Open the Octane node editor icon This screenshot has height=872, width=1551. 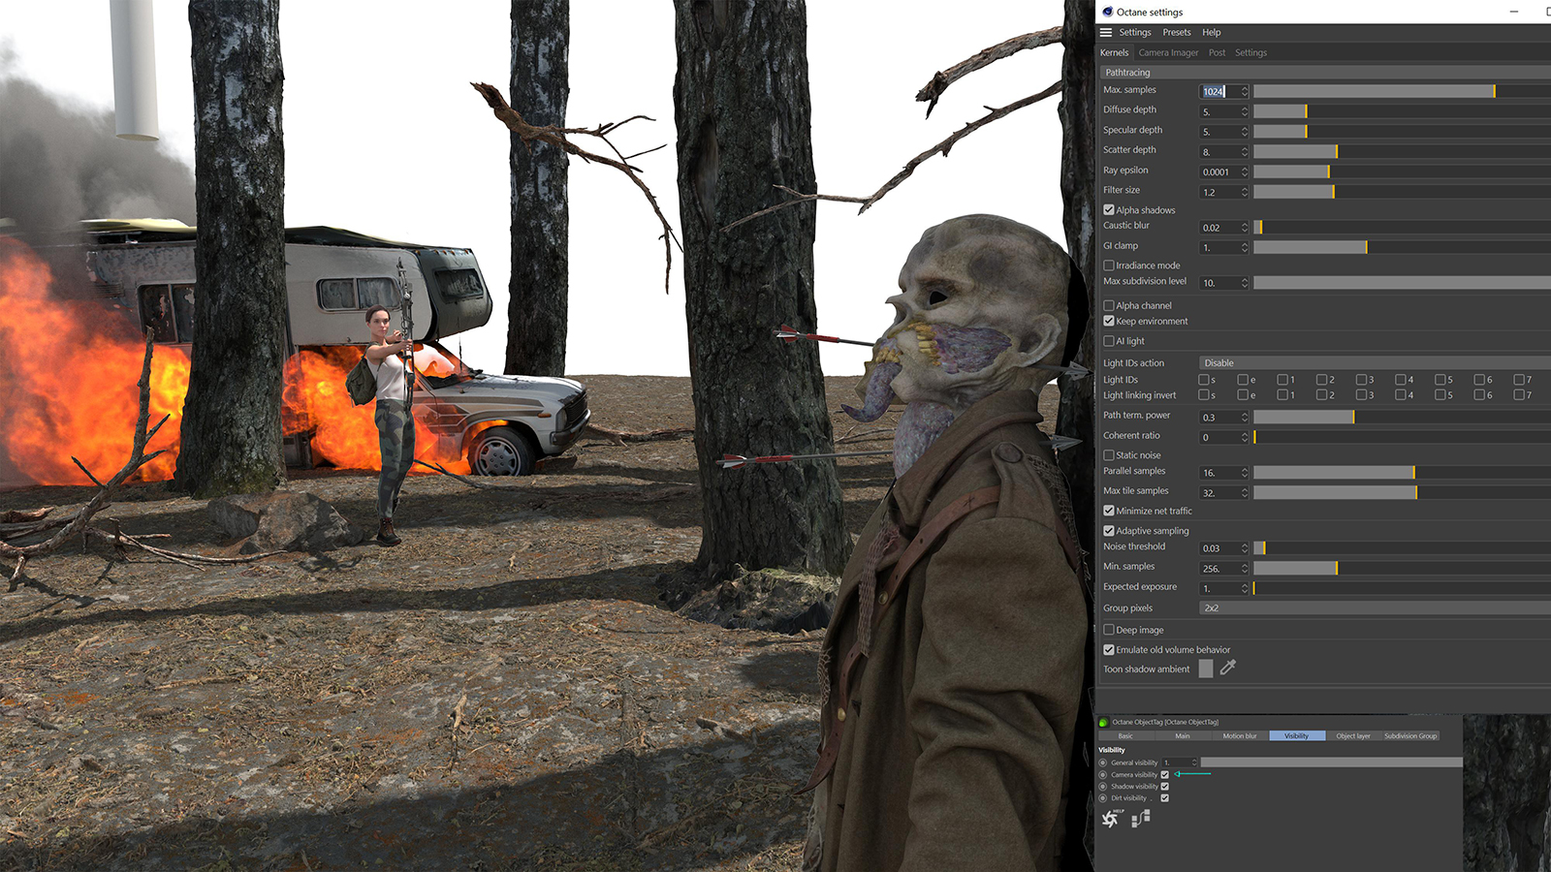pyautogui.click(x=1140, y=819)
